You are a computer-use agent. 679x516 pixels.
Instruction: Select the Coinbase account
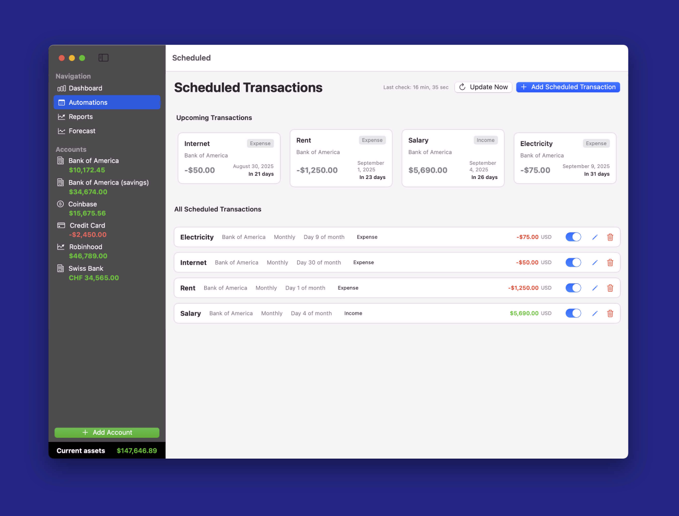tap(107, 209)
